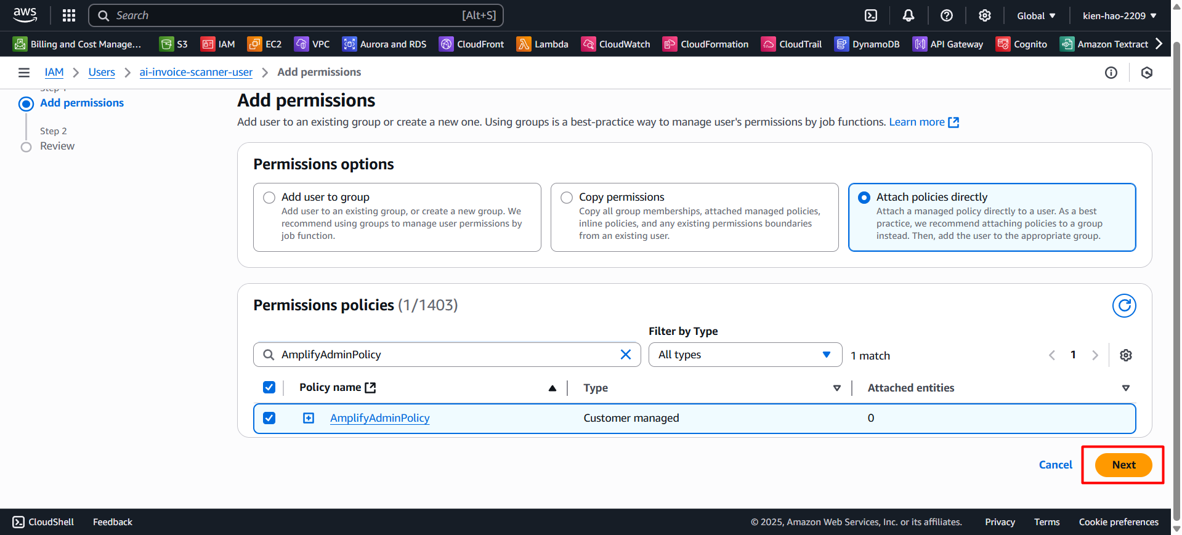
Task: Click the page vertical scrollbar
Action: [x=1176, y=281]
